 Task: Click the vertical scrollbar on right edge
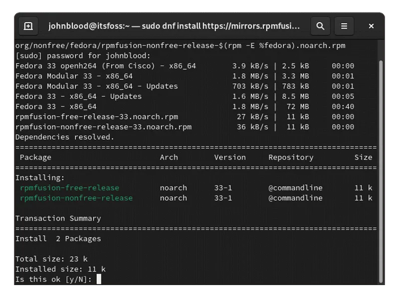coord(382,150)
